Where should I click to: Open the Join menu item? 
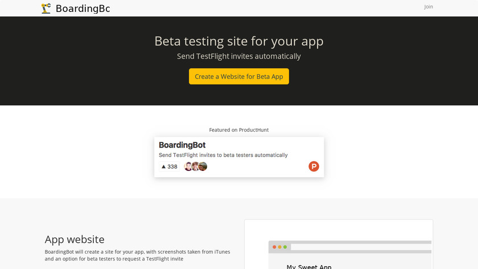(428, 7)
